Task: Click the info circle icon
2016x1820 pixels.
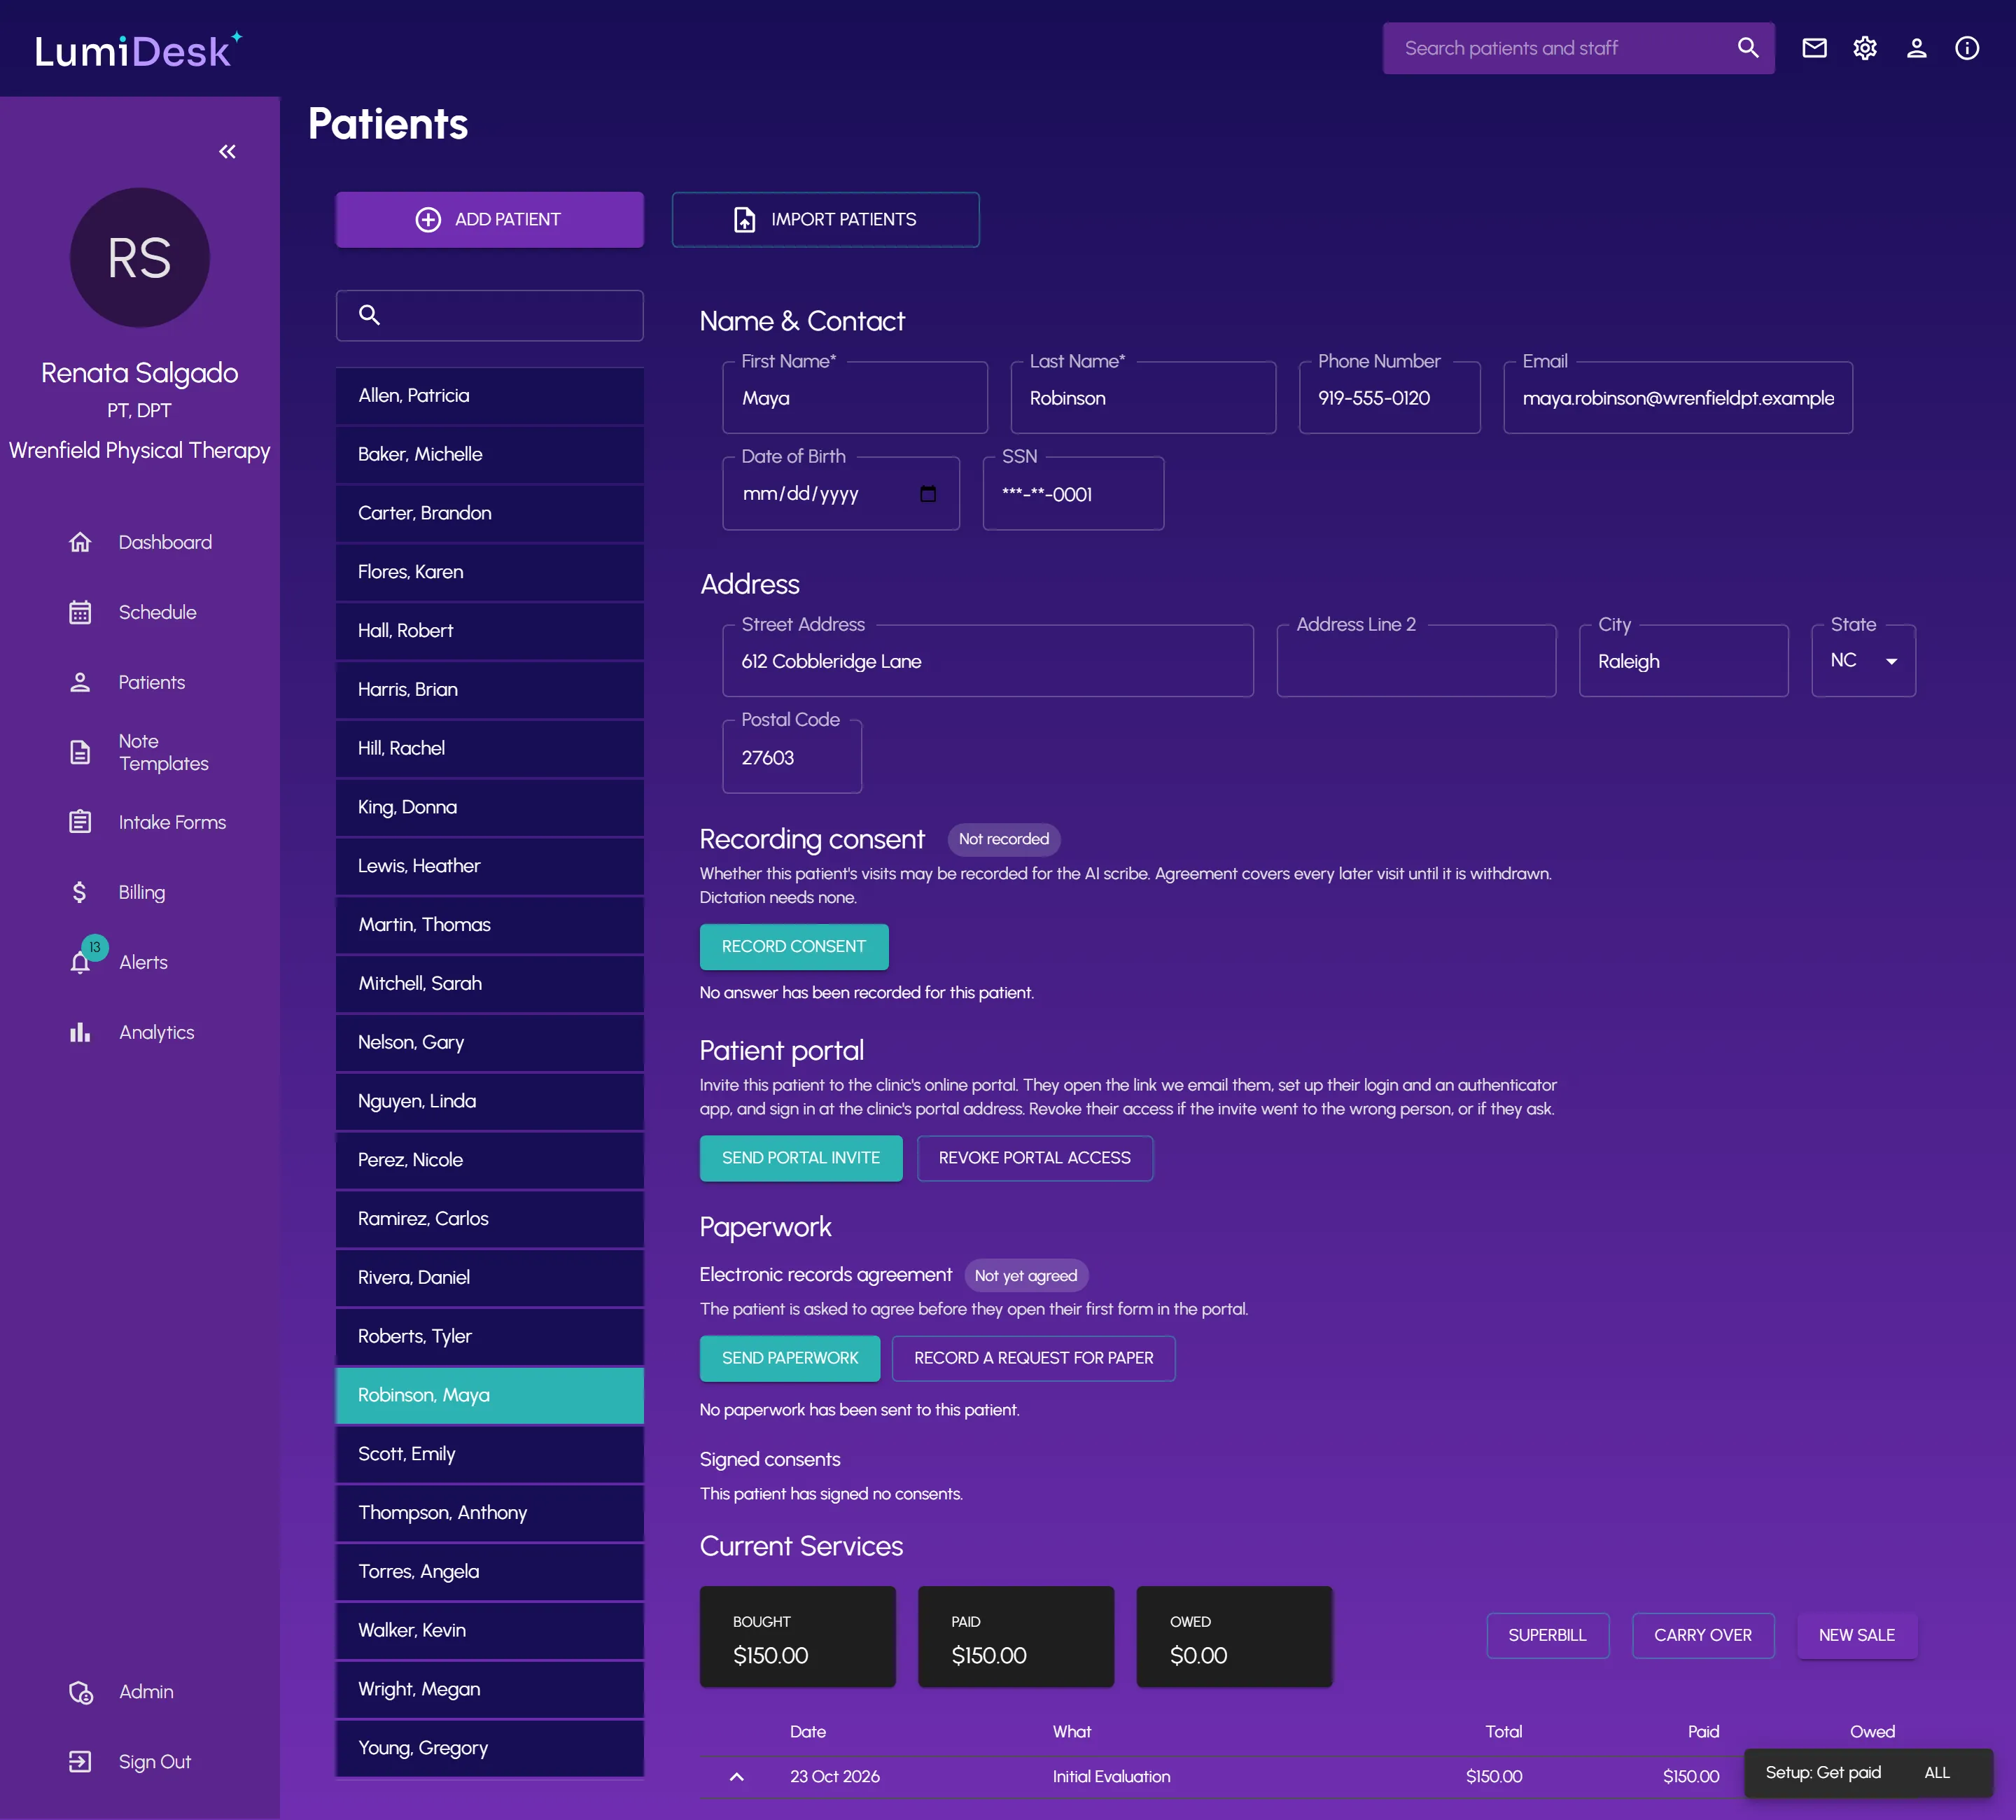Action: click(x=1967, y=48)
